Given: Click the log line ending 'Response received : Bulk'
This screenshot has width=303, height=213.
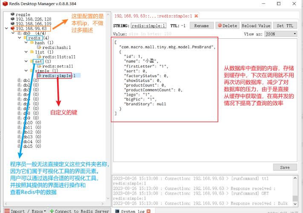Looking at the screenshot, I should point(200,203).
